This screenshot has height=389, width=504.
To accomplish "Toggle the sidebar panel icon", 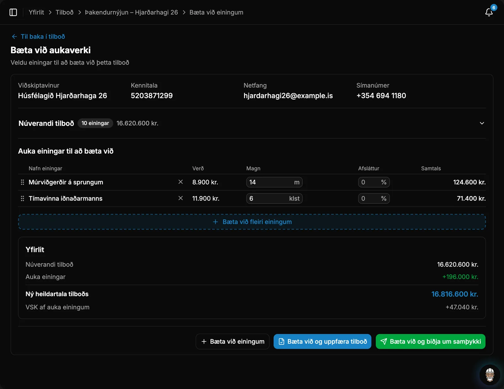I will click(x=13, y=12).
